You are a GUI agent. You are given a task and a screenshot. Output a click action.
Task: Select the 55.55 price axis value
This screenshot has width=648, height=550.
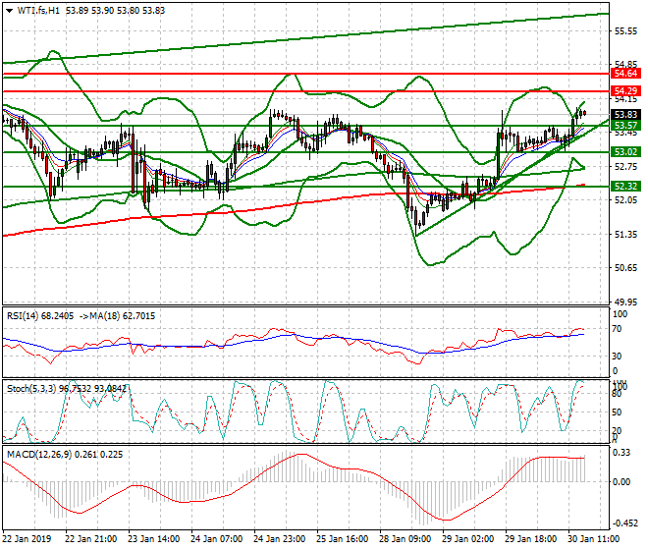tap(625, 31)
